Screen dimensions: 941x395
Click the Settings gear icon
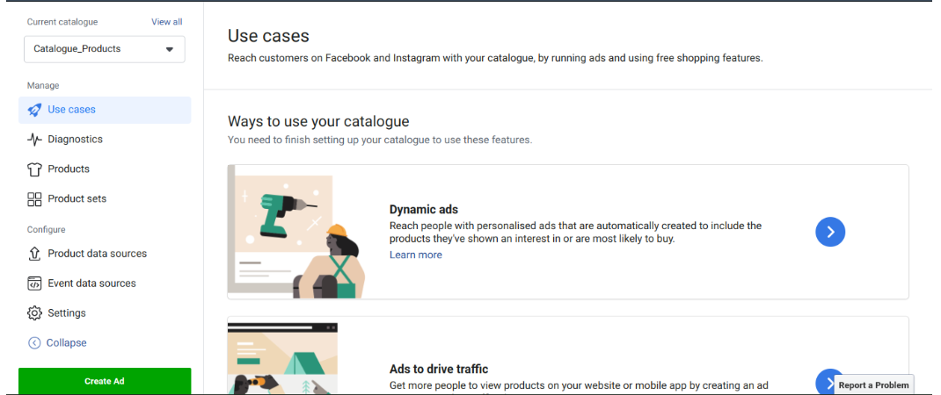34,313
